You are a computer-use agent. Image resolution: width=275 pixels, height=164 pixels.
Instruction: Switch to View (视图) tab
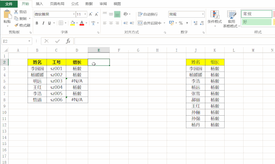click(x=117, y=4)
